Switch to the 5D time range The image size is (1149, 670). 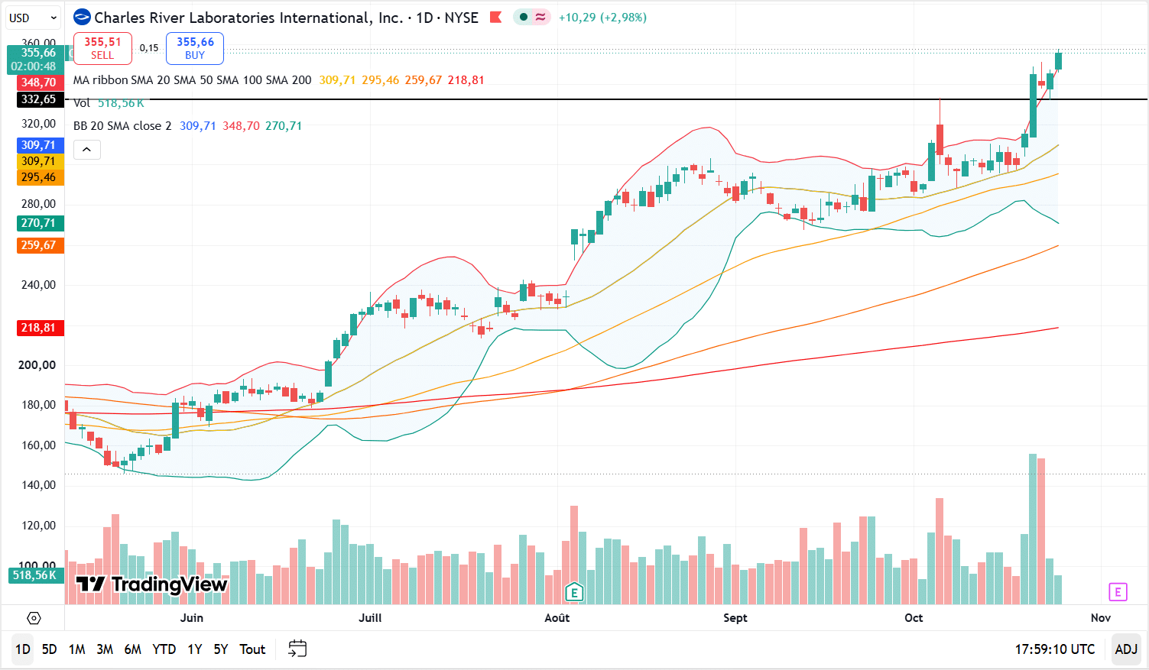click(49, 649)
